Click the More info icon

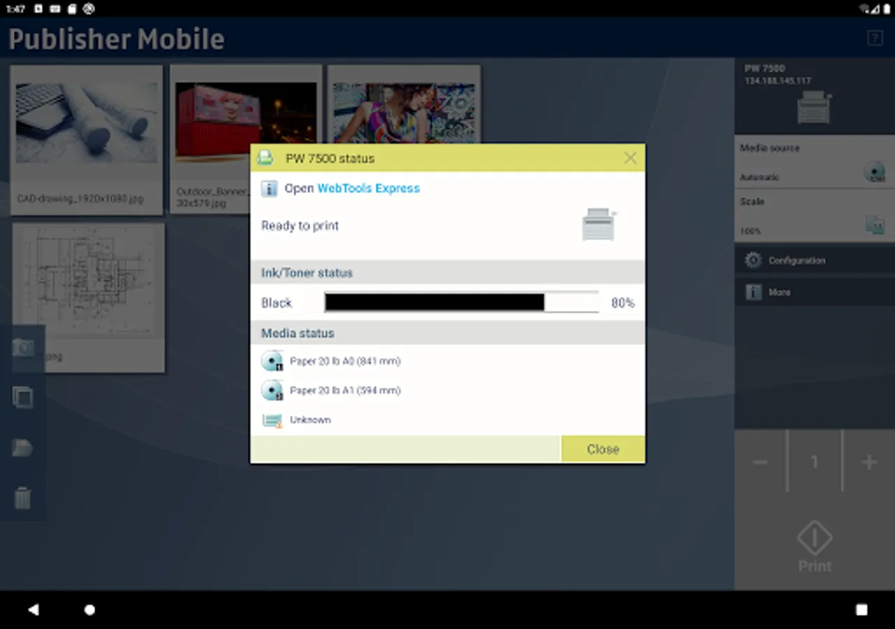click(x=753, y=292)
